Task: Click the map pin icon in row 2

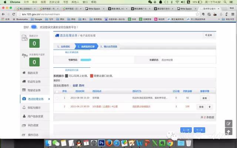Action: 210,107
